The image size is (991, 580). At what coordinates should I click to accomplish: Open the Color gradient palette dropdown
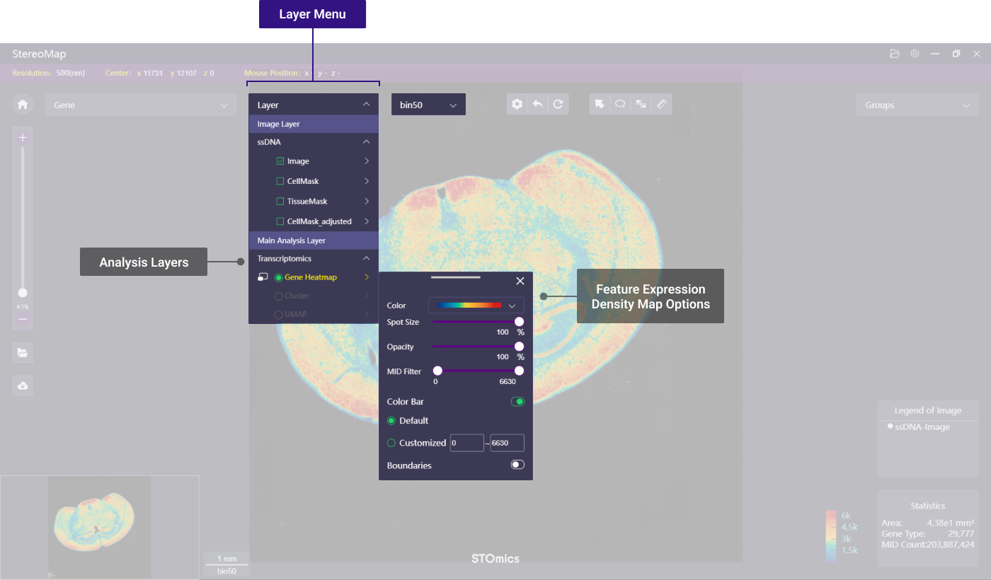pyautogui.click(x=476, y=306)
